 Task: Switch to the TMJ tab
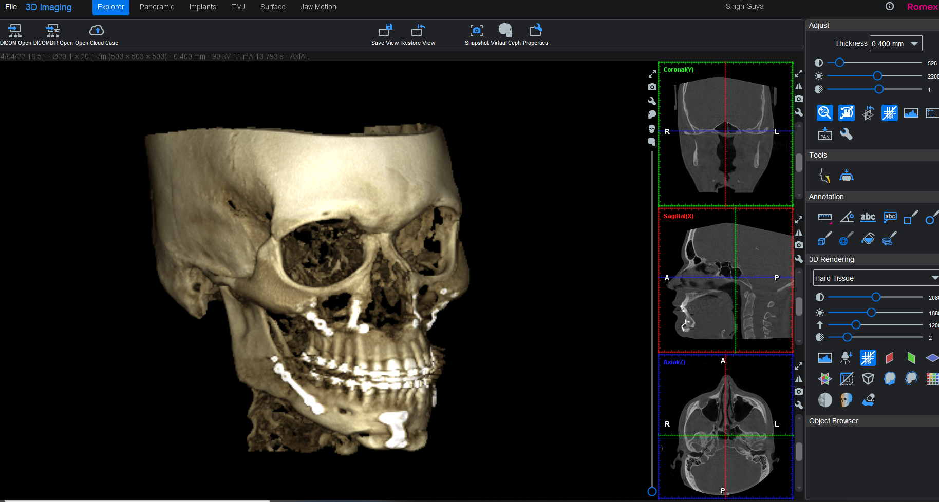[x=238, y=7]
